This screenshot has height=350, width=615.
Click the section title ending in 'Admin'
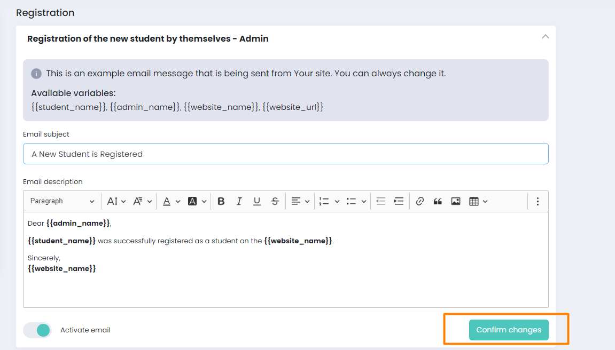[x=148, y=39]
